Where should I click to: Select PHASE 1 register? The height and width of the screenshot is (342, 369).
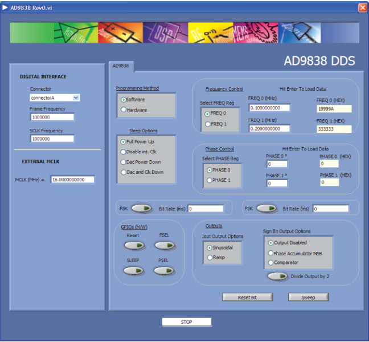[x=209, y=180]
